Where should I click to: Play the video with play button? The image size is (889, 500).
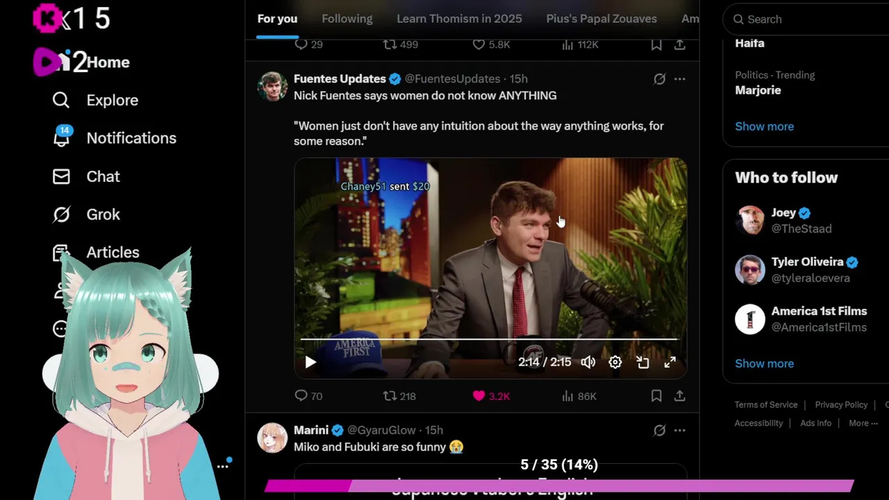click(310, 362)
